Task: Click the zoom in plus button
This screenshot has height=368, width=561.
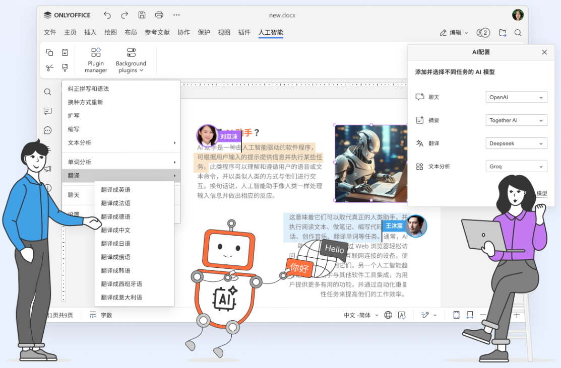Action: point(517,315)
